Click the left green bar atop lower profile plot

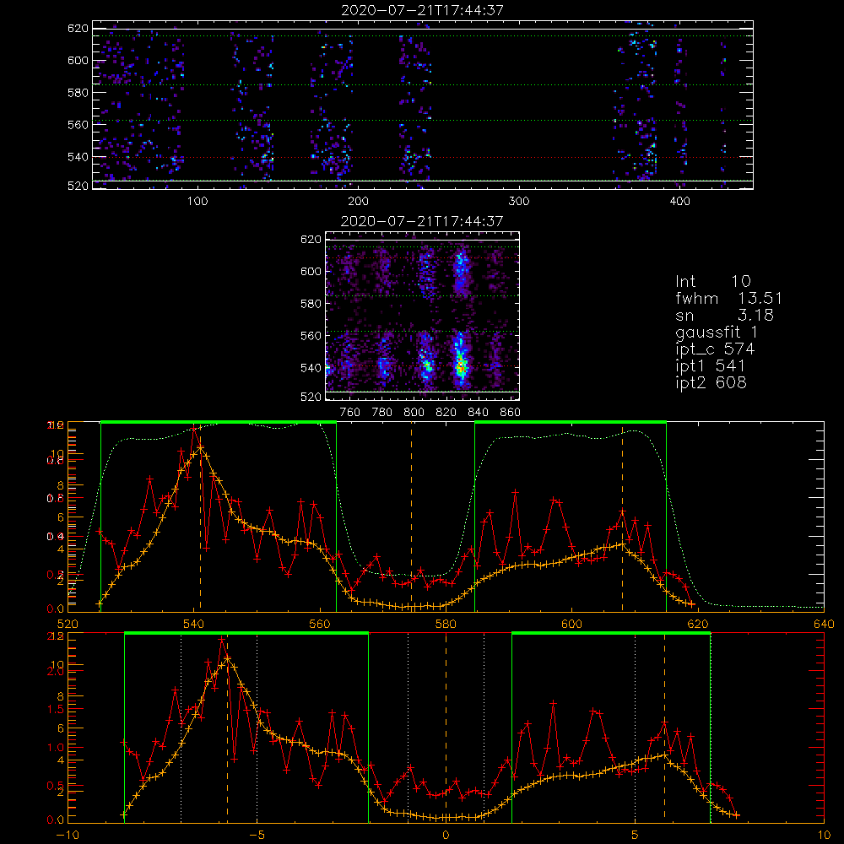(x=246, y=634)
